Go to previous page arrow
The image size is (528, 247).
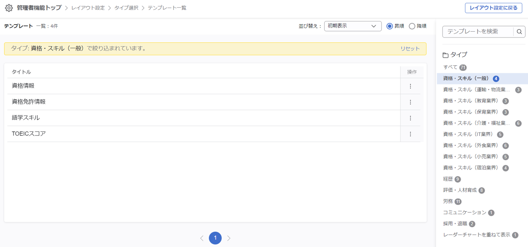[202, 238]
